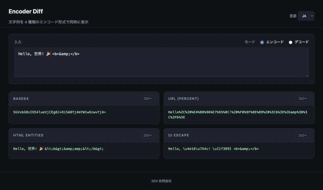The width and height of the screenshot is (323, 190).
Task: Click the \u4e16\u754c escape output text
Action: [x=214, y=148]
